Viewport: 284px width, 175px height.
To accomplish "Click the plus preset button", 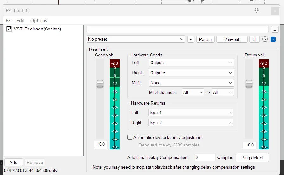I will [x=190, y=39].
